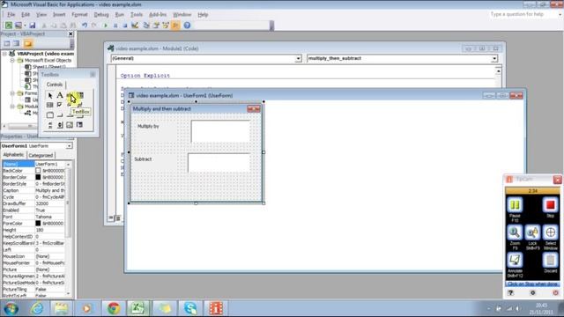Pick the CheckBox control in Toolbox
This screenshot has height=317, width=564.
point(60,105)
